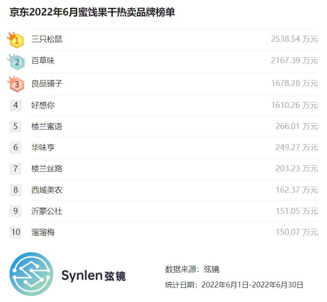Select the 三只松鼠 brand name
Screen dimensions: 327x302
coord(47,39)
